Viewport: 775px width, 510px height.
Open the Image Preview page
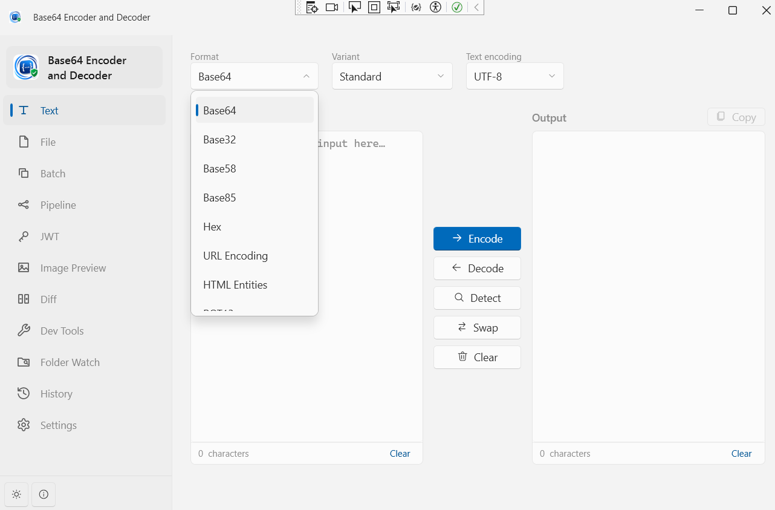coord(84,268)
